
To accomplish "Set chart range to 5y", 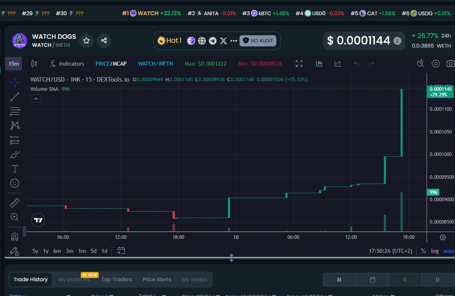I will [35, 251].
